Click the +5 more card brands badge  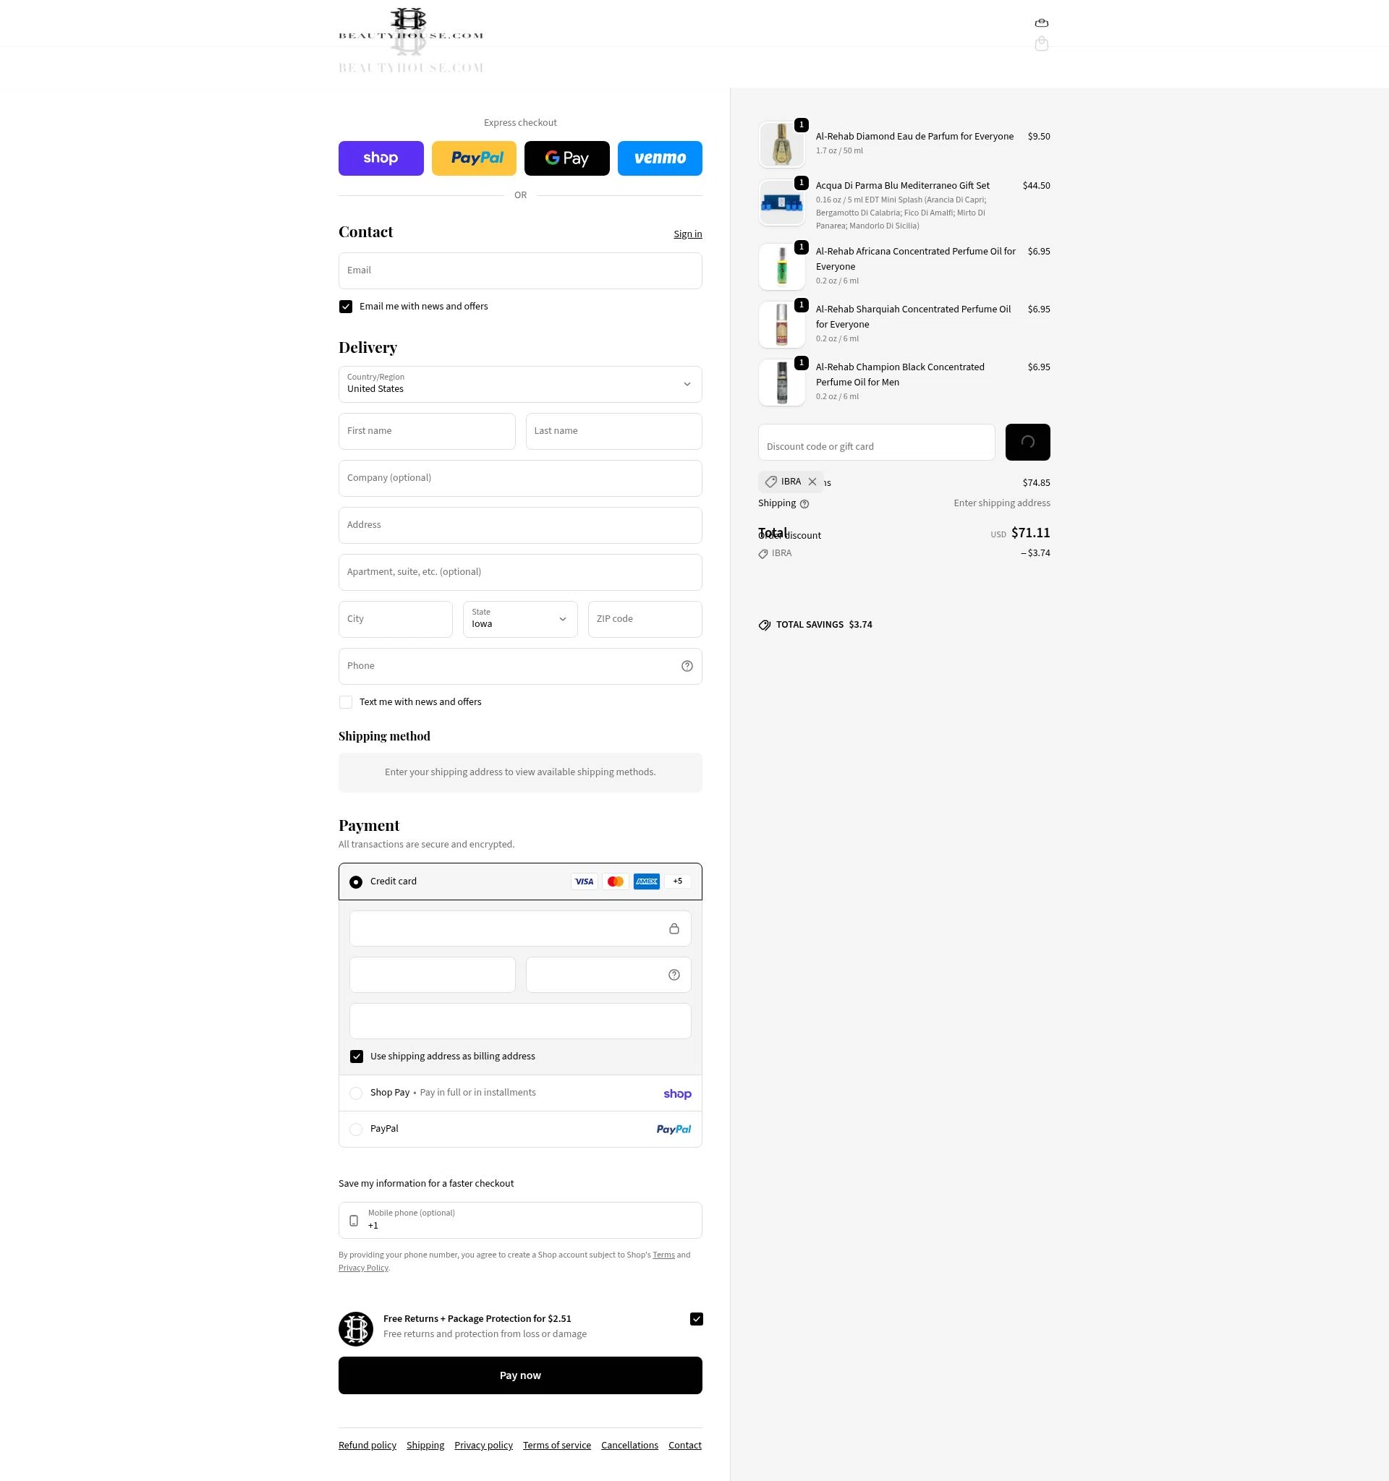[x=677, y=882]
